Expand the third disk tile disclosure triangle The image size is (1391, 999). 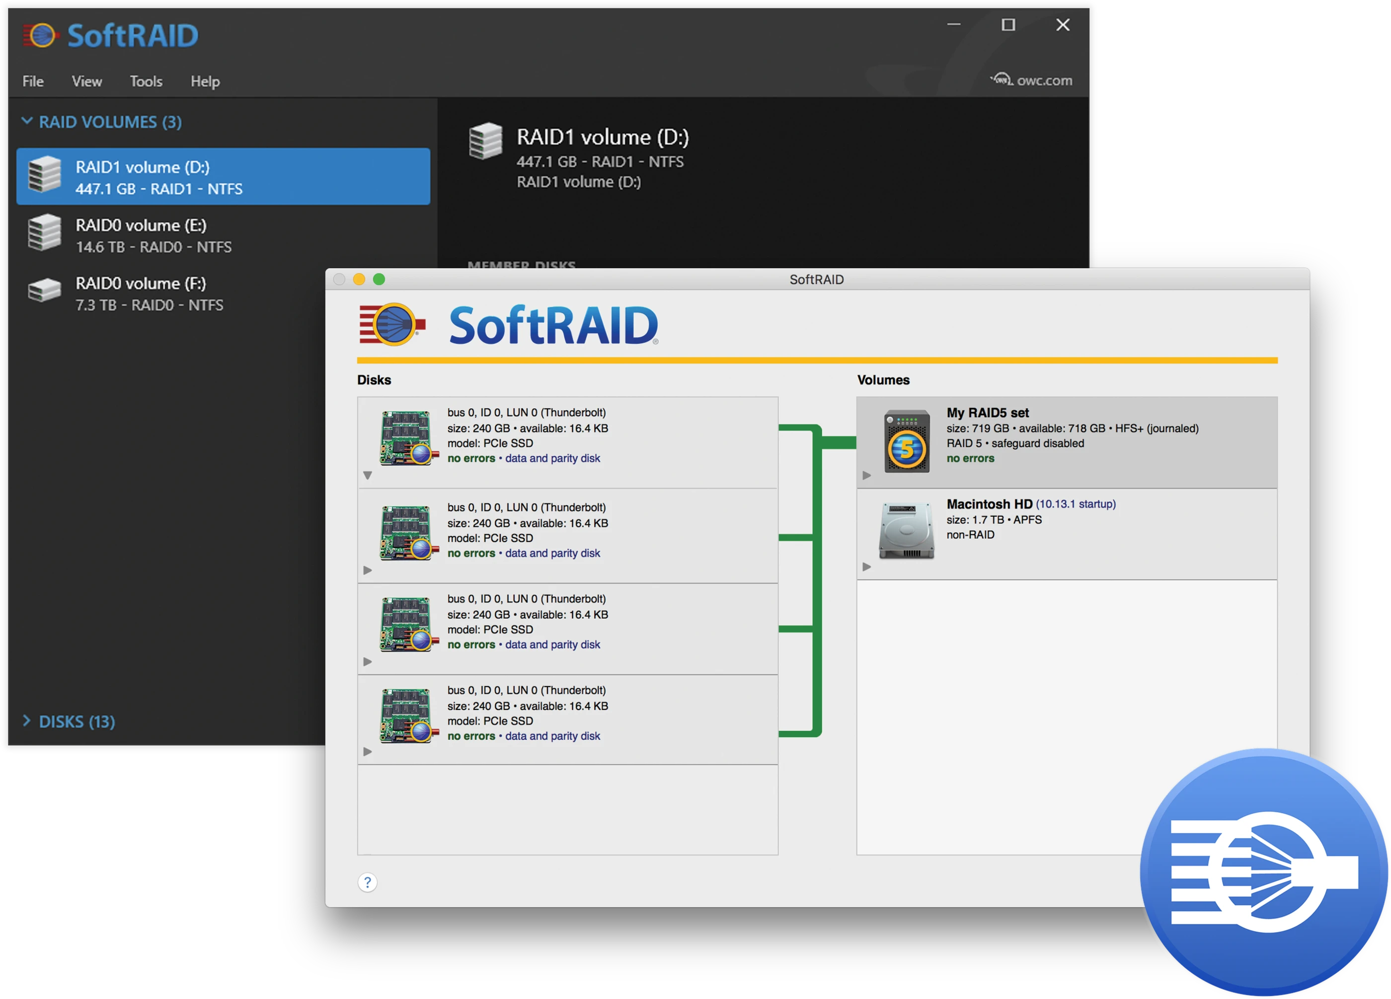coord(368,661)
